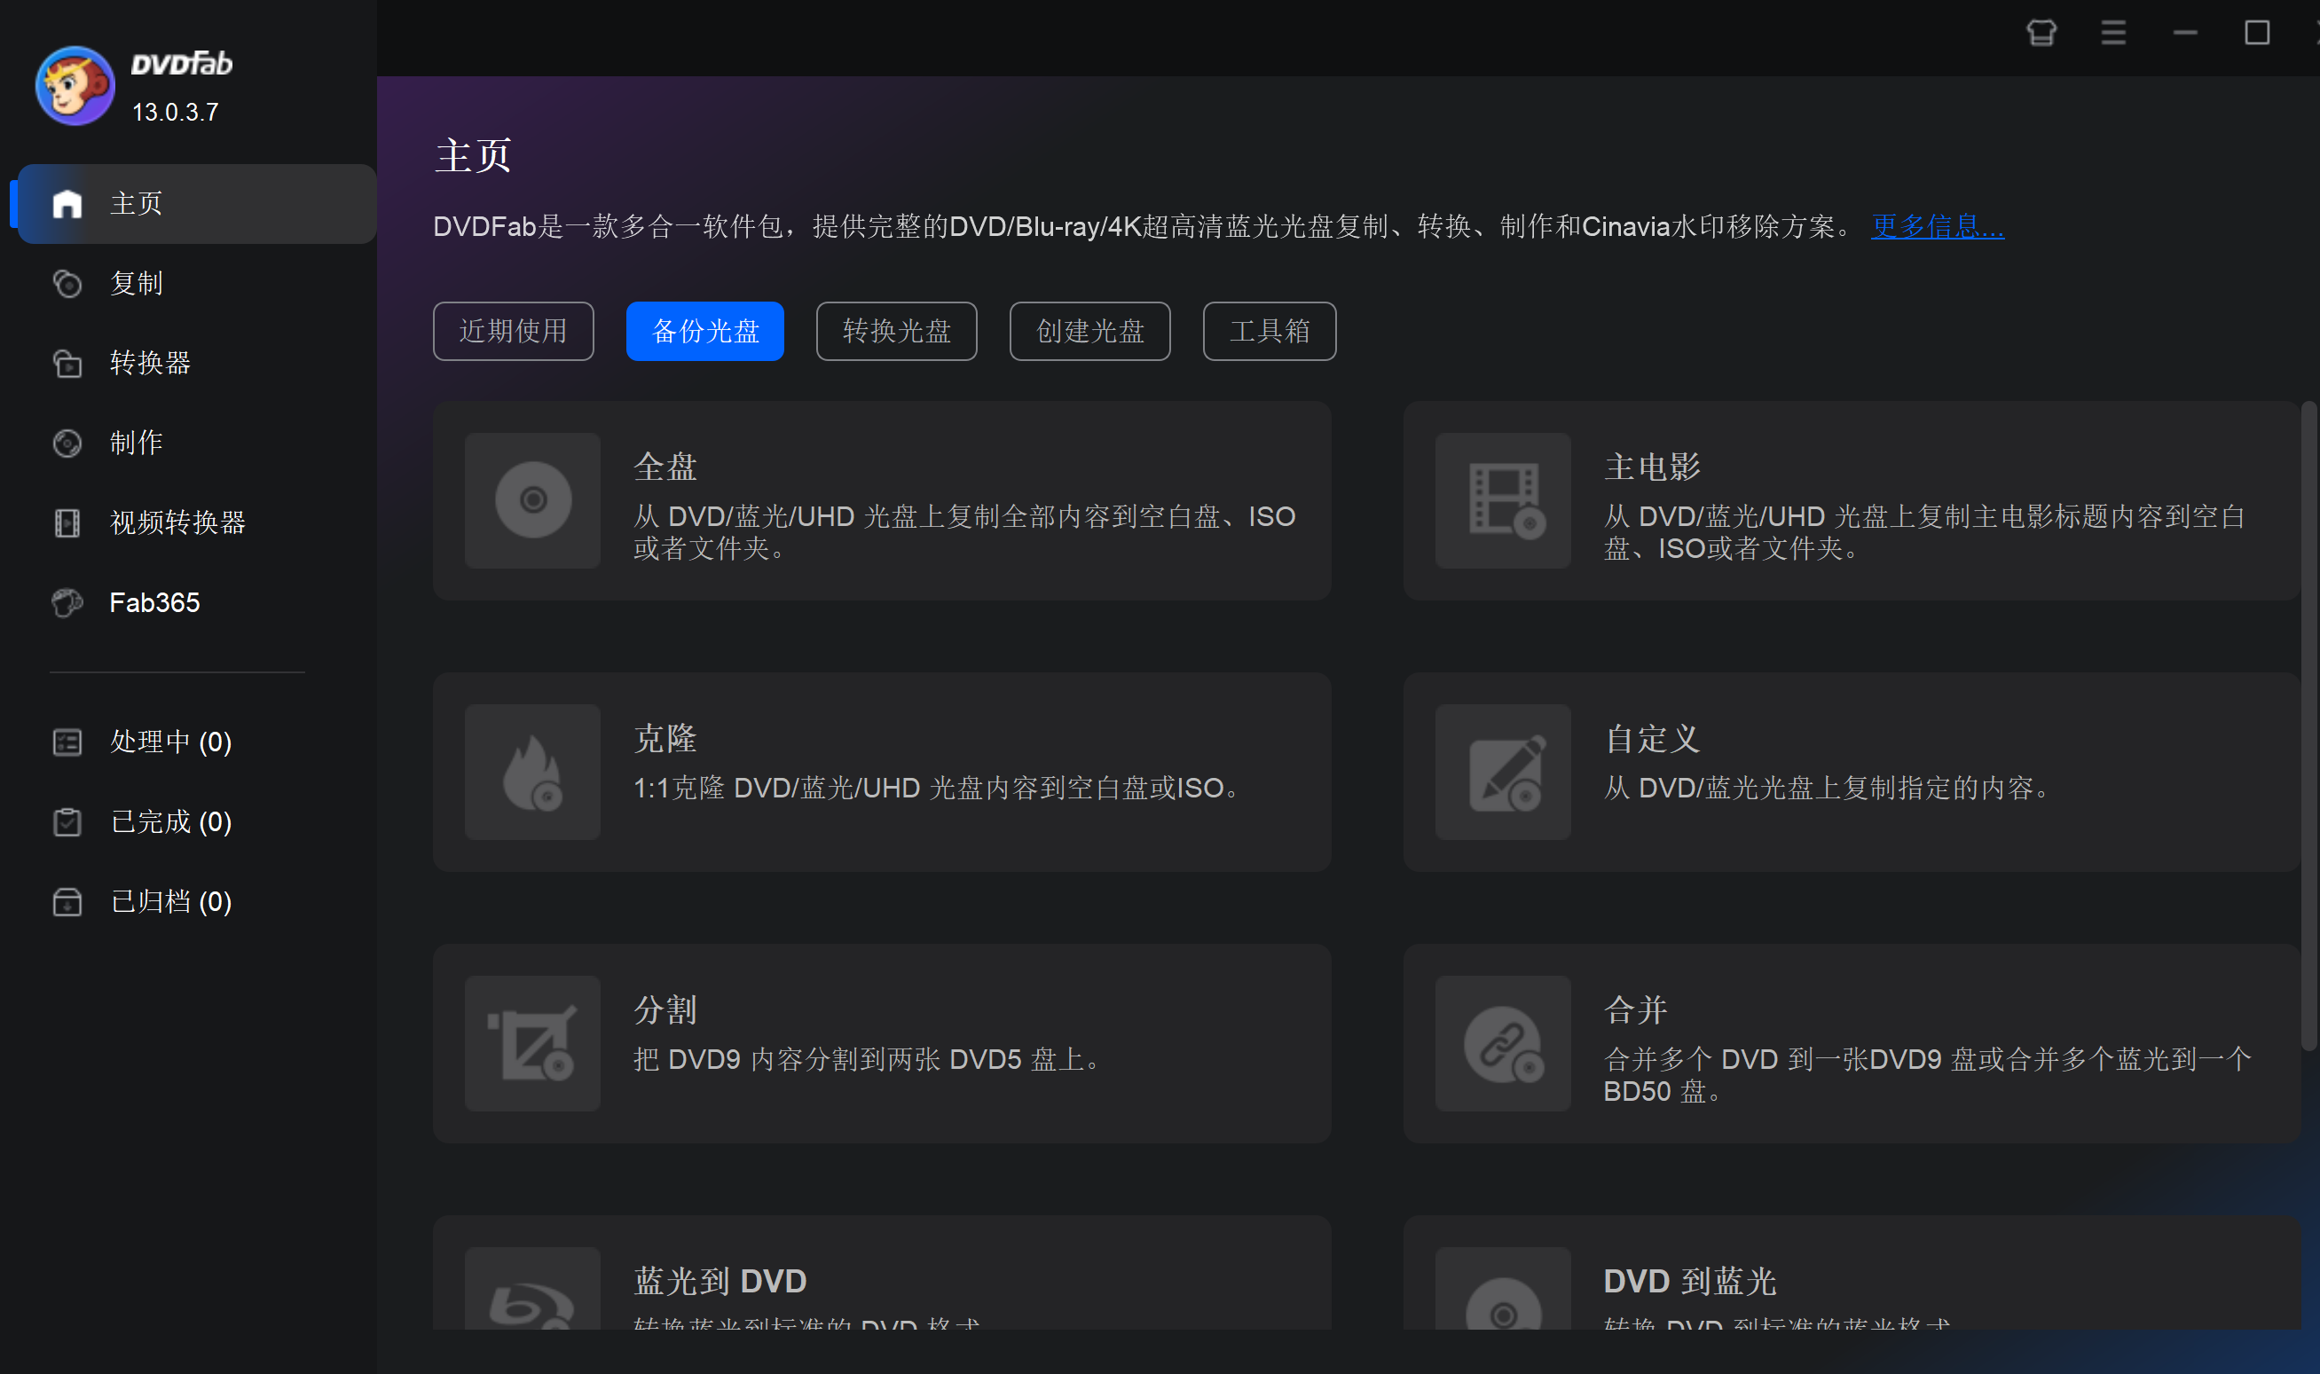The image size is (2320, 1374).
Task: Click the vertical scrollbar on right
Action: pyautogui.click(x=2308, y=726)
